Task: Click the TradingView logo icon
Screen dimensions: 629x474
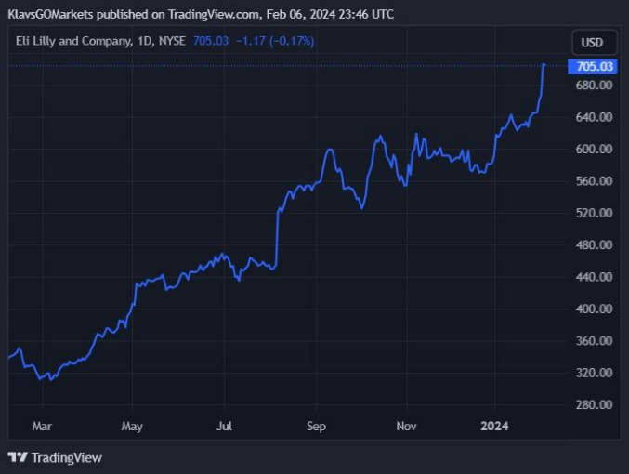Action: (18, 457)
